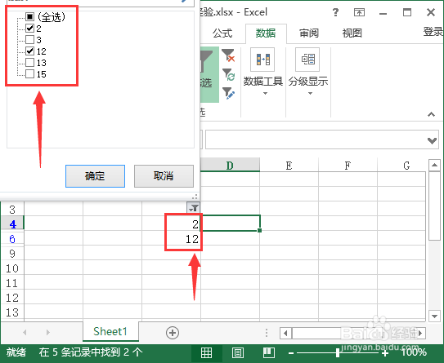Click the Clear filter icon
This screenshot has width=444, height=363.
(228, 55)
